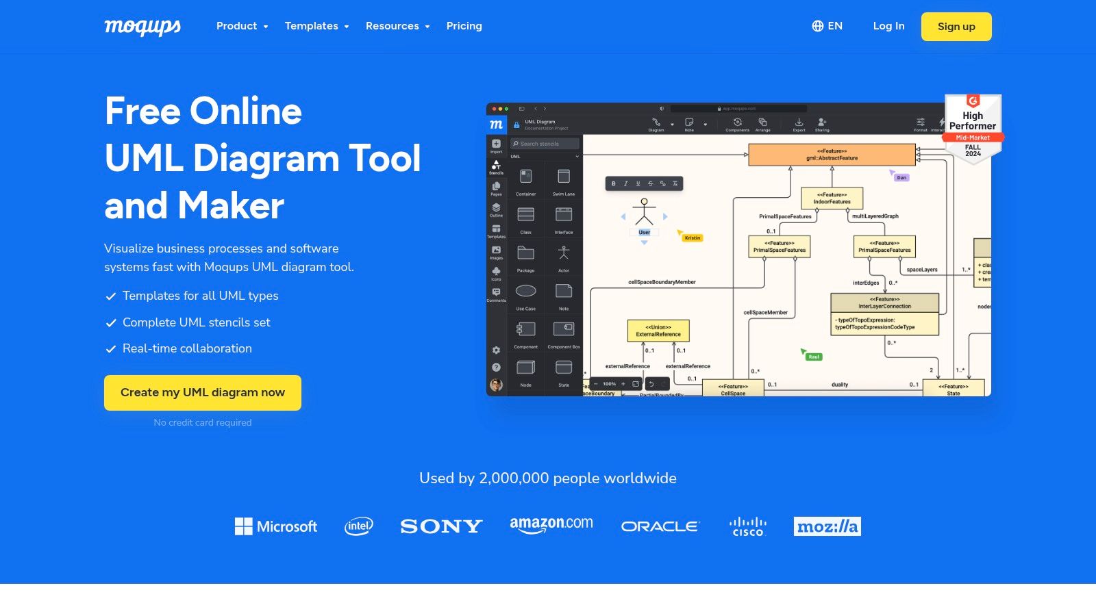Click the Components toolbar button
This screenshot has height=616, width=1096.
738,125
